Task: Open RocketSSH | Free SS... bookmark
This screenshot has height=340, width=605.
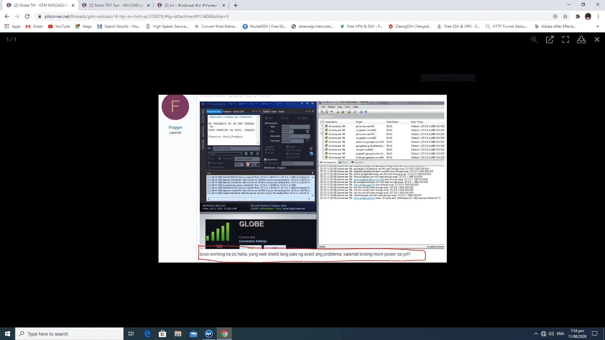Action: (264, 26)
